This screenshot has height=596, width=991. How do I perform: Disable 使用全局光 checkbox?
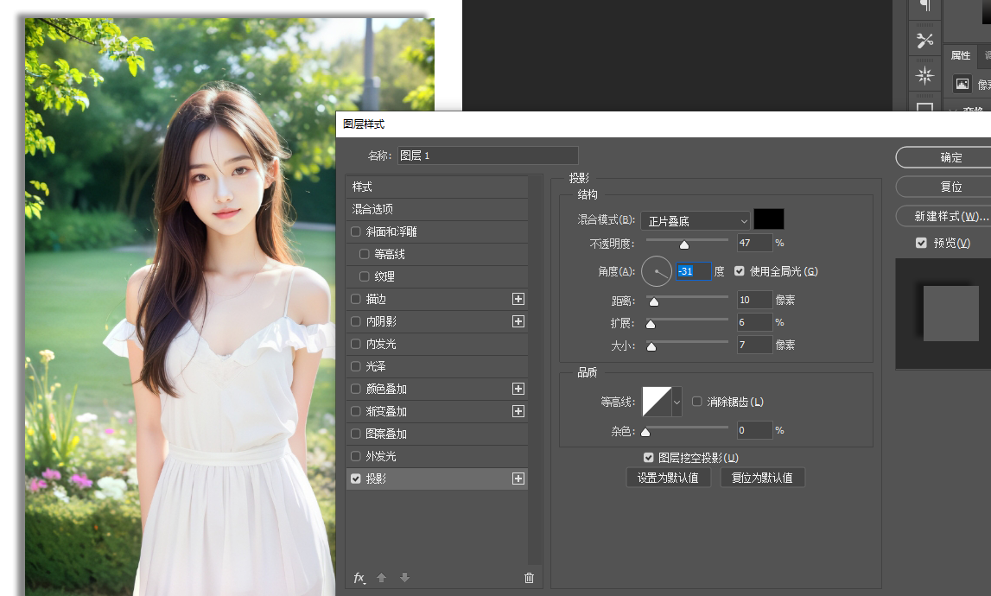(x=740, y=271)
